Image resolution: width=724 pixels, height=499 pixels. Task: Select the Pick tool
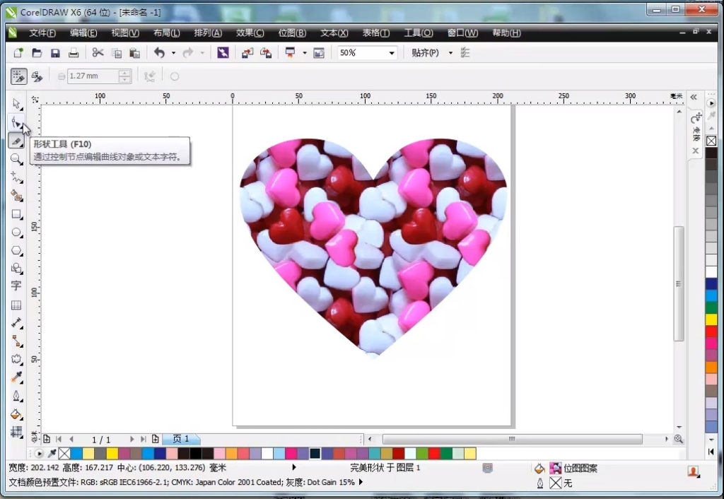[17, 104]
